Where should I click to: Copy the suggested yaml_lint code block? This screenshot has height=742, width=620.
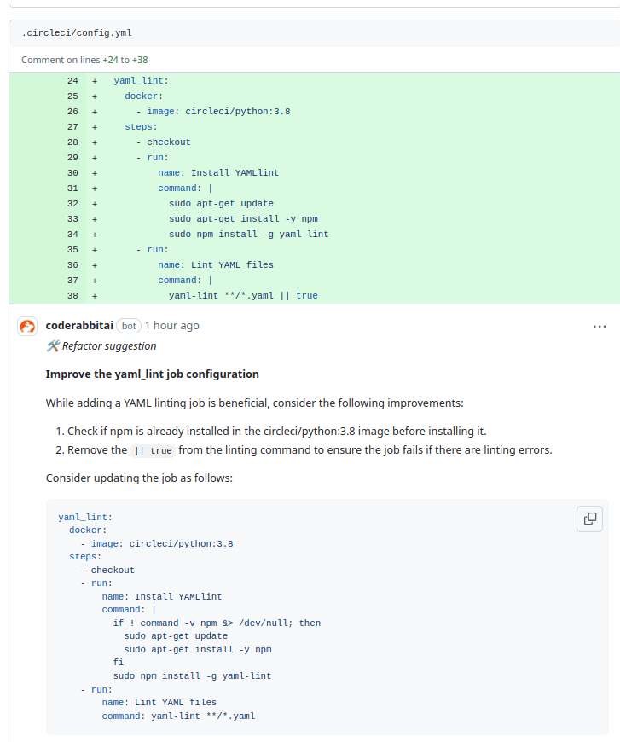(589, 518)
